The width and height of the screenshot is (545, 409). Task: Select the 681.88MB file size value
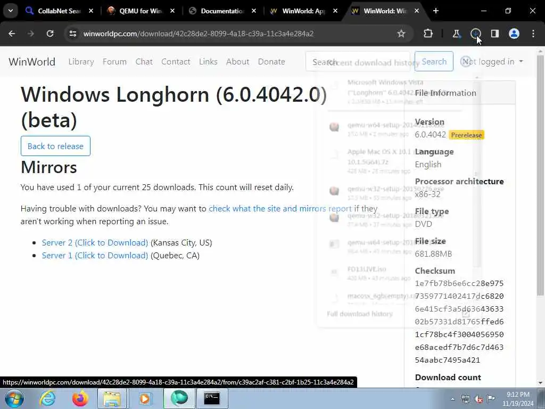[433, 254]
